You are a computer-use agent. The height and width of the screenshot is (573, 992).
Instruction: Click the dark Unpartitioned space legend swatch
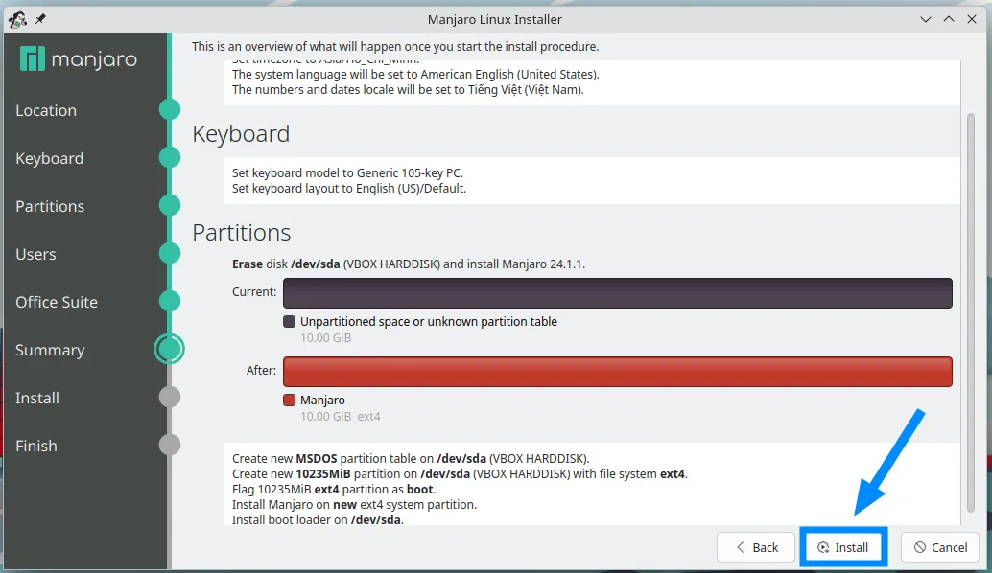289,321
